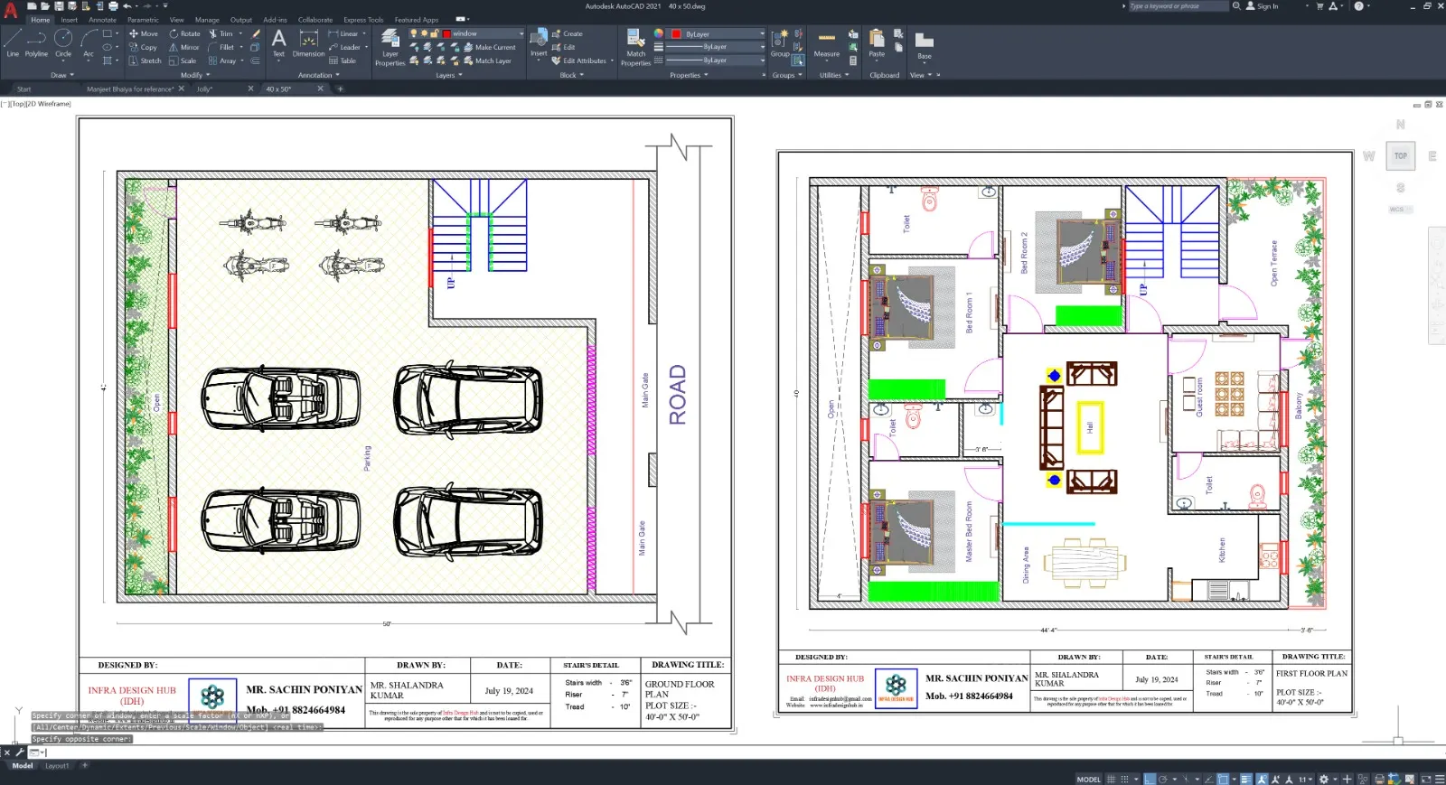Expand the Annotation panel
1446x785 pixels.
(x=319, y=75)
